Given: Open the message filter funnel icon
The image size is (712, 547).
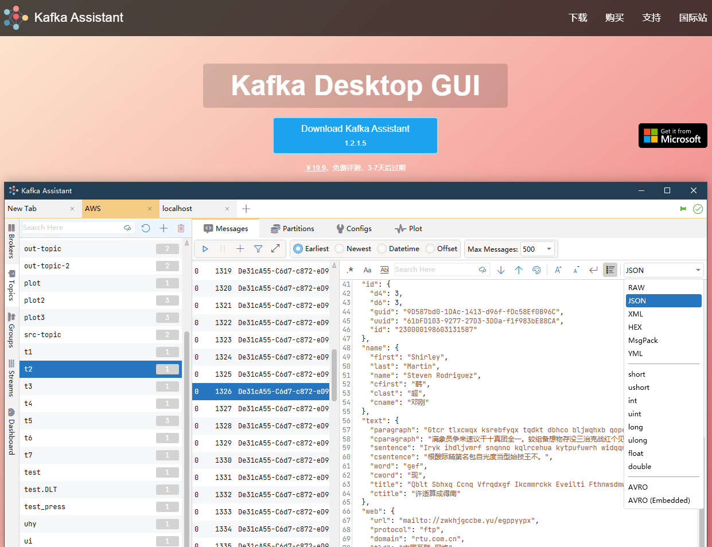Looking at the screenshot, I should [258, 248].
